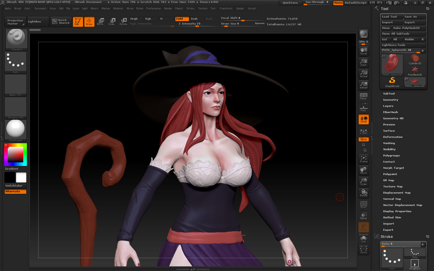This screenshot has height=271, width=434.
Task: Activate the Scale transform tool in top shelf
Action: point(111,21)
